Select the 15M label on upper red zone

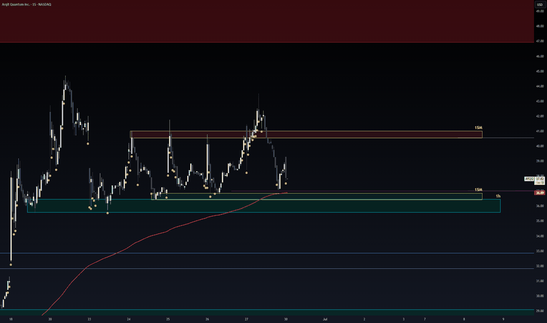478,128
